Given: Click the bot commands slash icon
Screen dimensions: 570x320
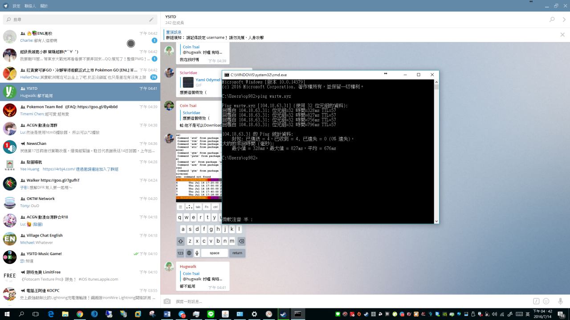Looking at the screenshot, I should [x=536, y=301].
